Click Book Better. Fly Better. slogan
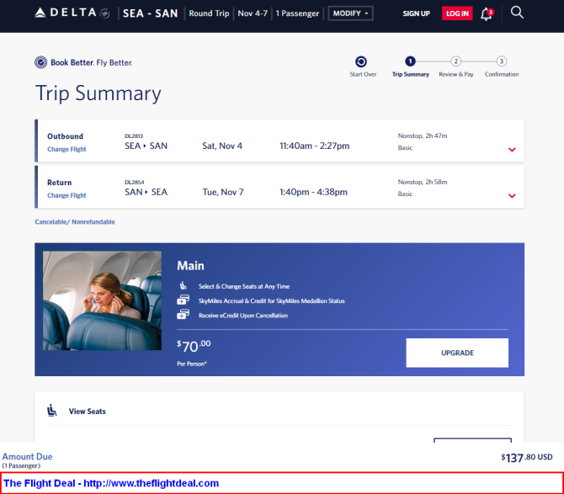The image size is (564, 494). click(92, 62)
